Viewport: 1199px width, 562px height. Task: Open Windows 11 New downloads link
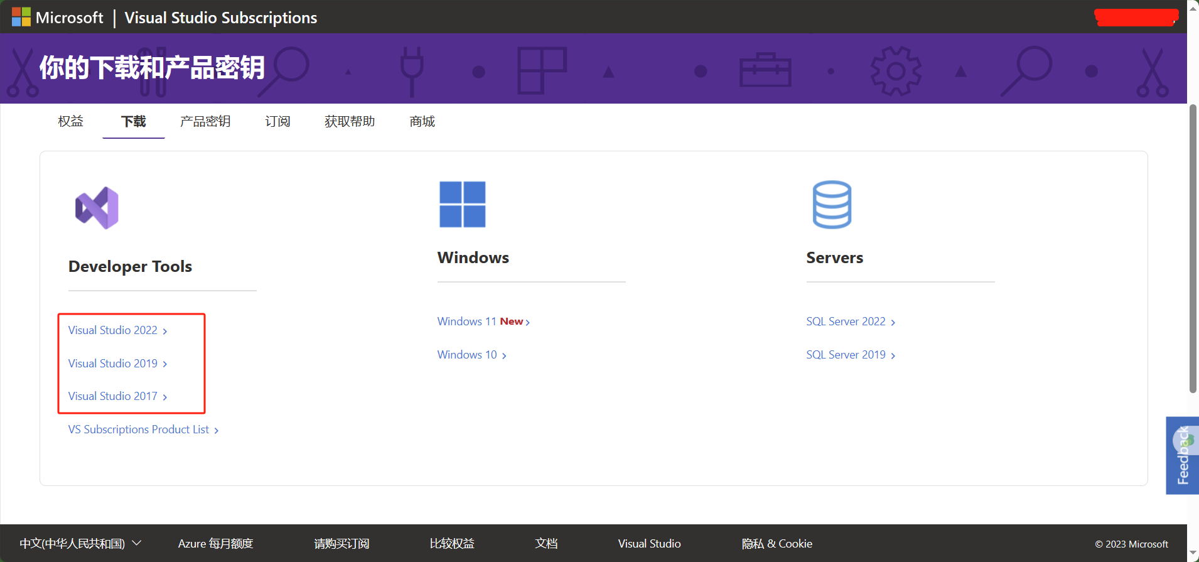pos(484,322)
